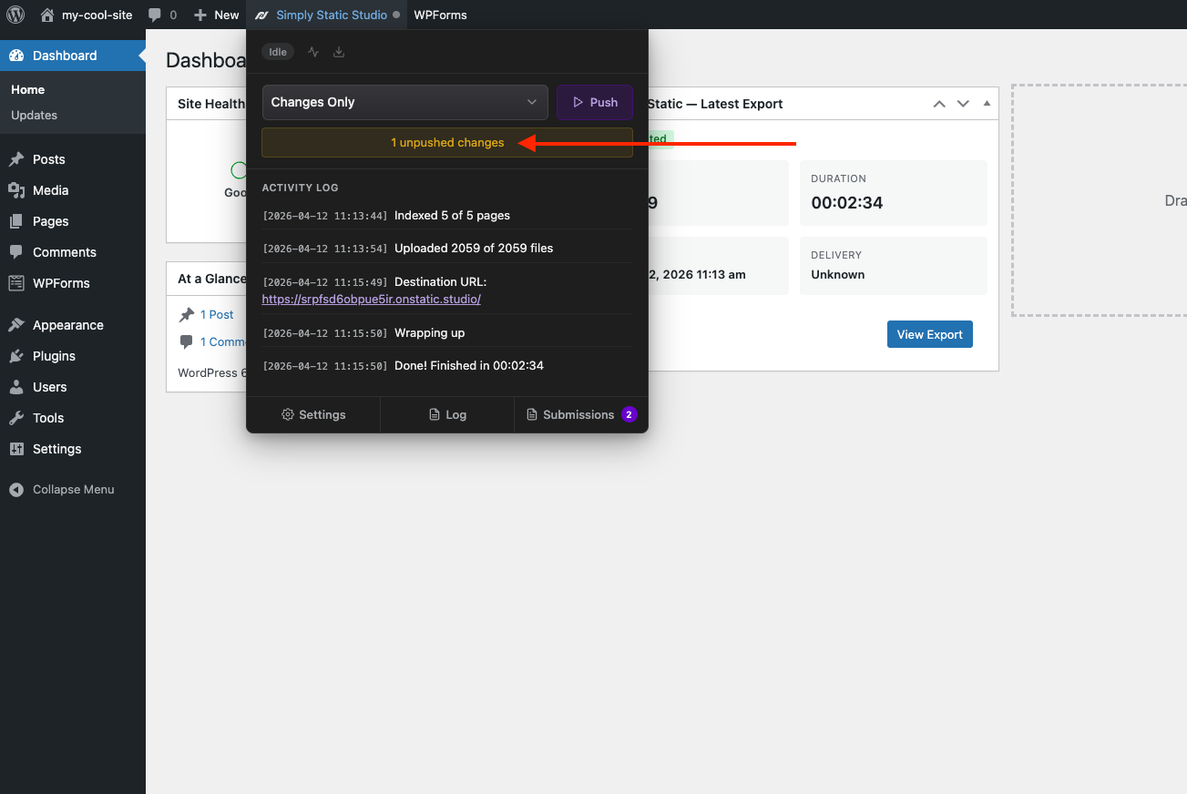This screenshot has height=794, width=1187.
Task: Collapse the admin sidebar menu
Action: click(x=73, y=489)
